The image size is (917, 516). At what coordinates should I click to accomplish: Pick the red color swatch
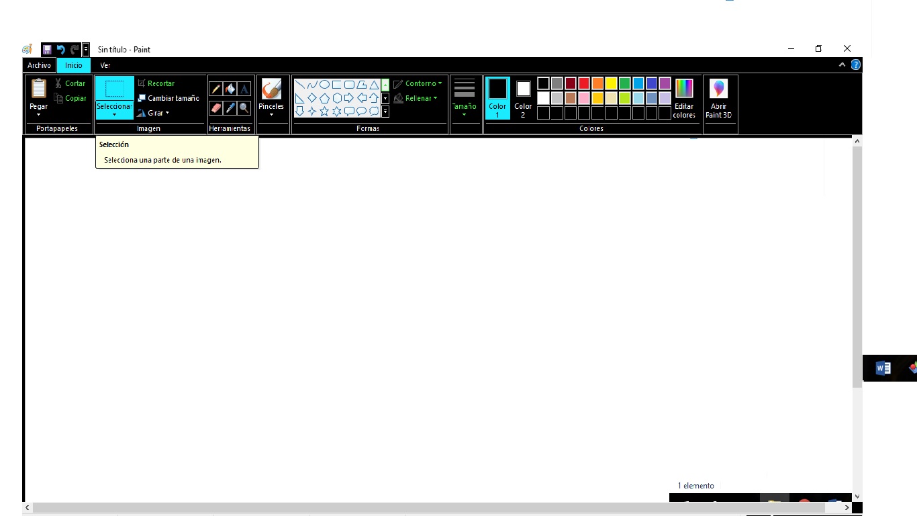(x=584, y=83)
